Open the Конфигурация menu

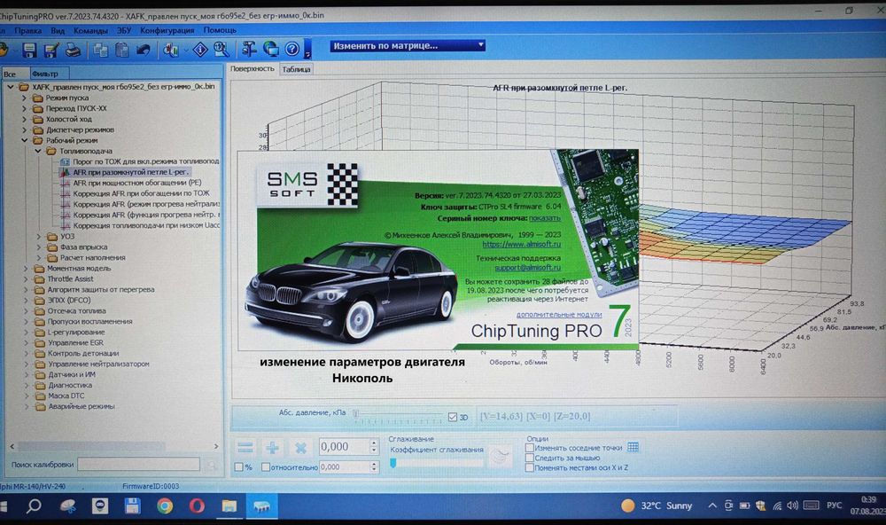pyautogui.click(x=167, y=30)
